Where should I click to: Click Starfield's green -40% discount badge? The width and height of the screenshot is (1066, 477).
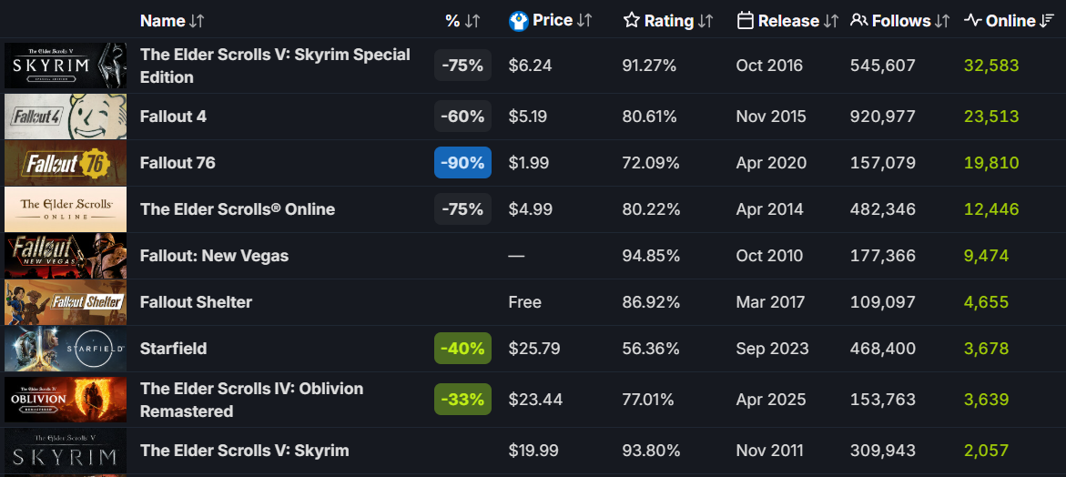(462, 349)
